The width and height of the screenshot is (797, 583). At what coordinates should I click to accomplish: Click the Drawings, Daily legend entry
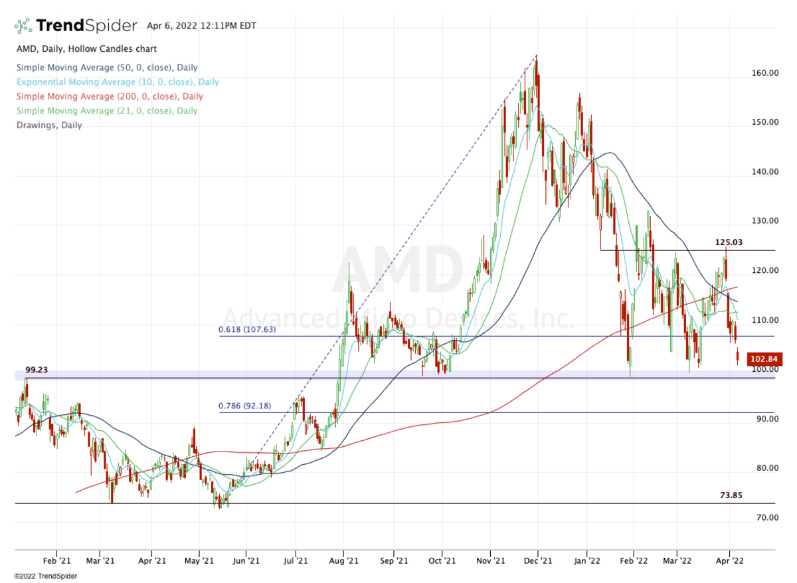[x=49, y=125]
